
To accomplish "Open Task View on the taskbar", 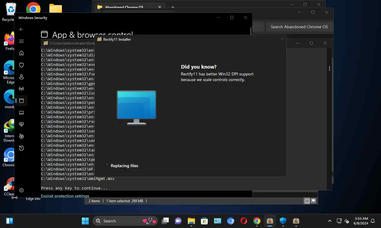I will (165, 221).
